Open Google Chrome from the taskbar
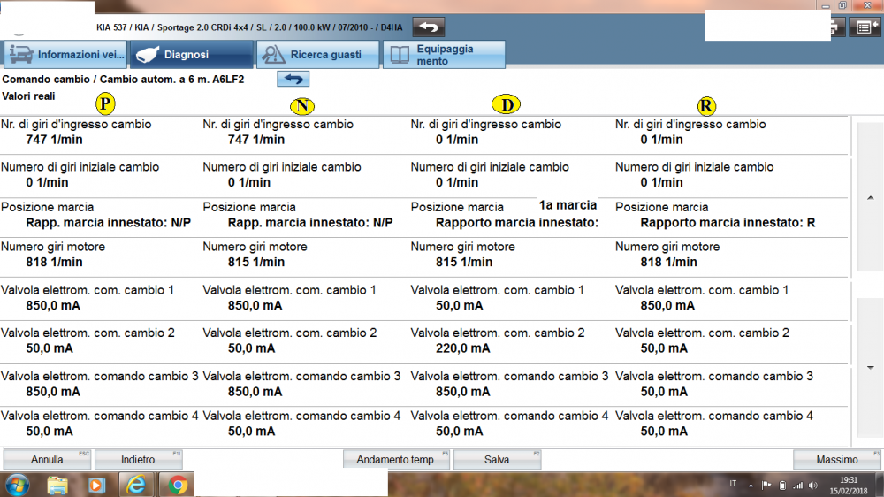The height and width of the screenshot is (497, 884). 177,486
